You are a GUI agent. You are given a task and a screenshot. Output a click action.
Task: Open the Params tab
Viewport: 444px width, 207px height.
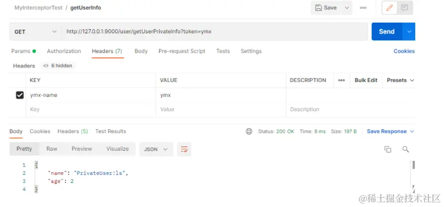pyautogui.click(x=24, y=51)
